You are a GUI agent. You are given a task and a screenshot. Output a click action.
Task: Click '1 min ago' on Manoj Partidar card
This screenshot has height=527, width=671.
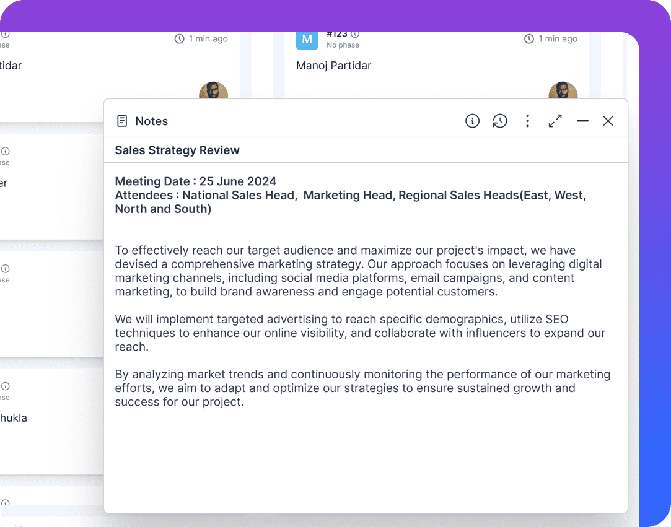click(558, 39)
